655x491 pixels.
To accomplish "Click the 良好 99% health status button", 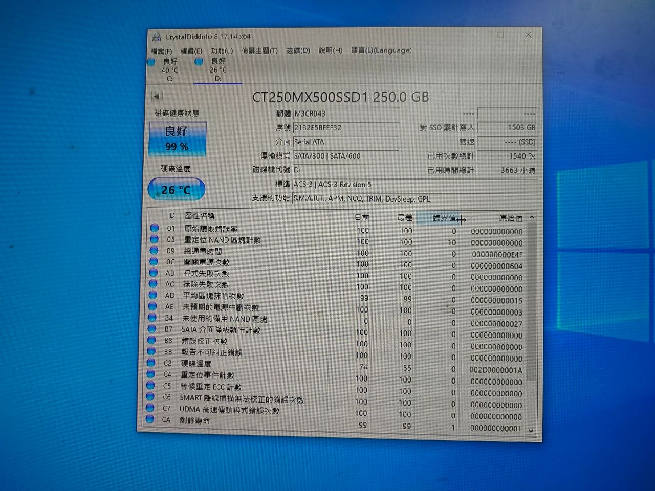I will point(177,139).
